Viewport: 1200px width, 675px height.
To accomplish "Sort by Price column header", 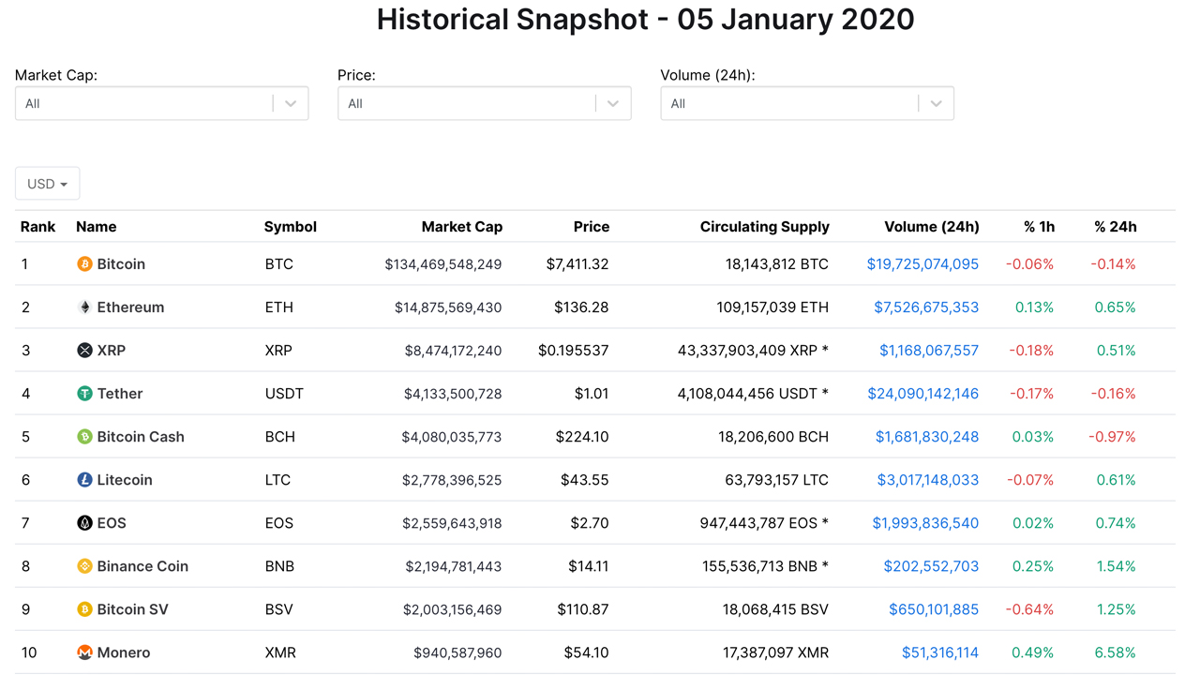I will [592, 227].
